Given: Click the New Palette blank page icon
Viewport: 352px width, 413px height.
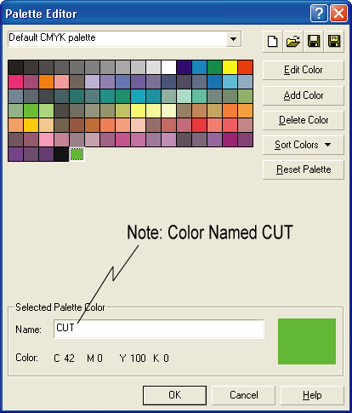Looking at the screenshot, I should coord(273,42).
